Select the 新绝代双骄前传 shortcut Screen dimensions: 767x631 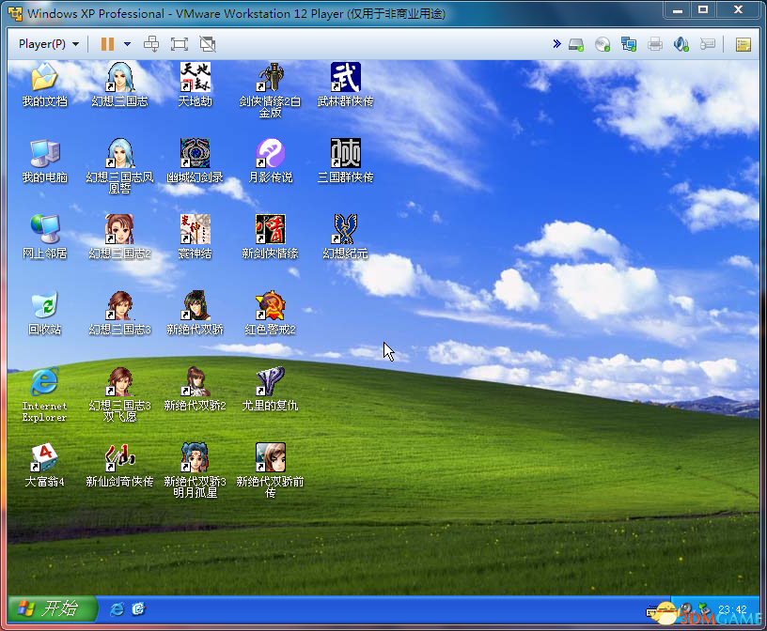271,470
